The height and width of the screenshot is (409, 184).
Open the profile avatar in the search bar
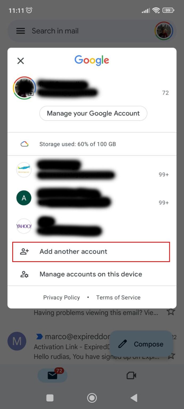click(x=164, y=31)
